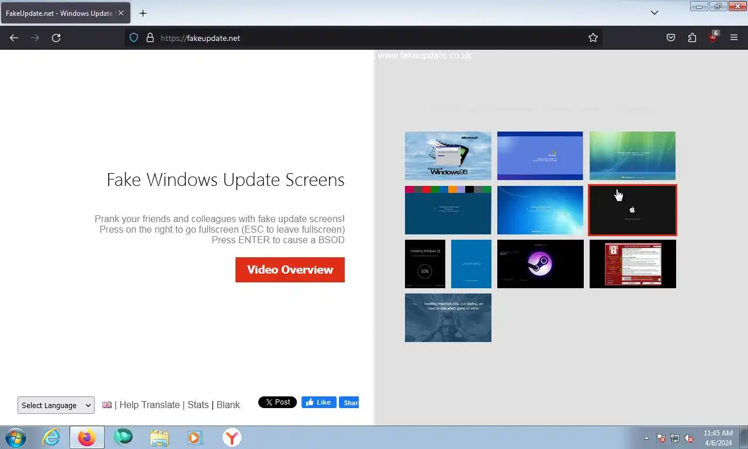This screenshot has width=748, height=449.
Task: Click the Video Overview button
Action: coord(290,270)
